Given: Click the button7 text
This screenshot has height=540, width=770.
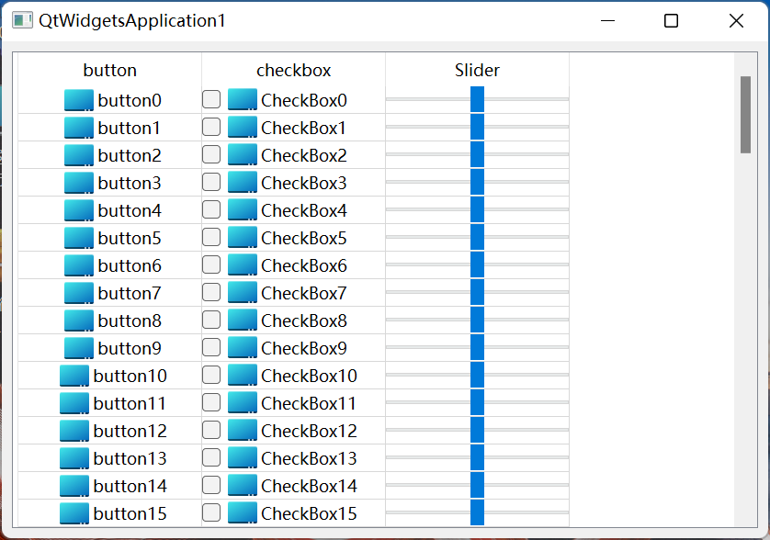Looking at the screenshot, I should (130, 293).
